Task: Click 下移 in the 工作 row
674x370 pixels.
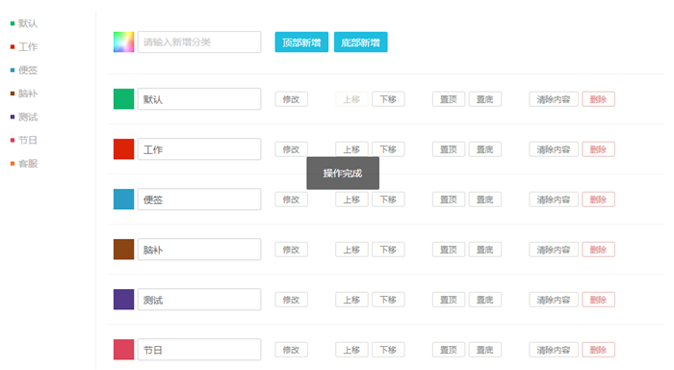Action: (x=388, y=149)
